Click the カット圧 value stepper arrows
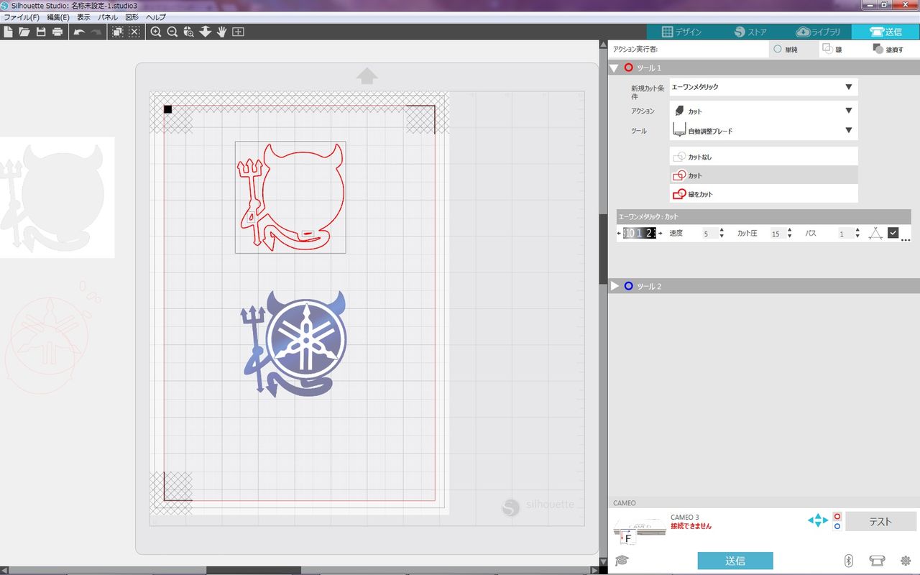The width and height of the screenshot is (920, 575). point(789,233)
